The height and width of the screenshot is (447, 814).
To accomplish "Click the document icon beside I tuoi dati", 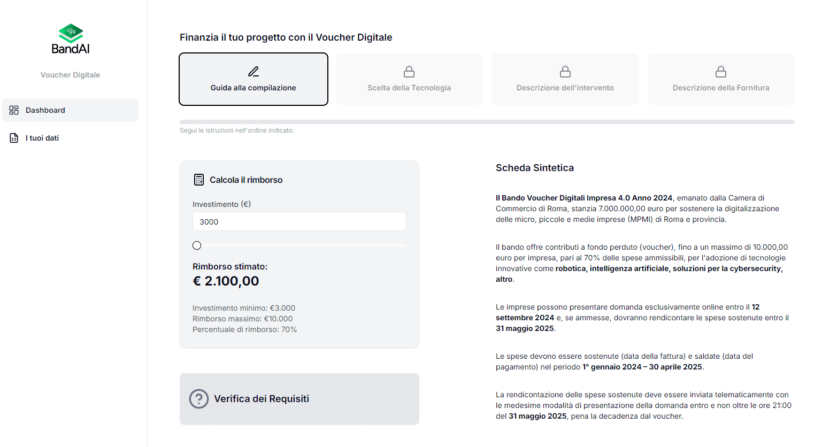I will (x=14, y=138).
